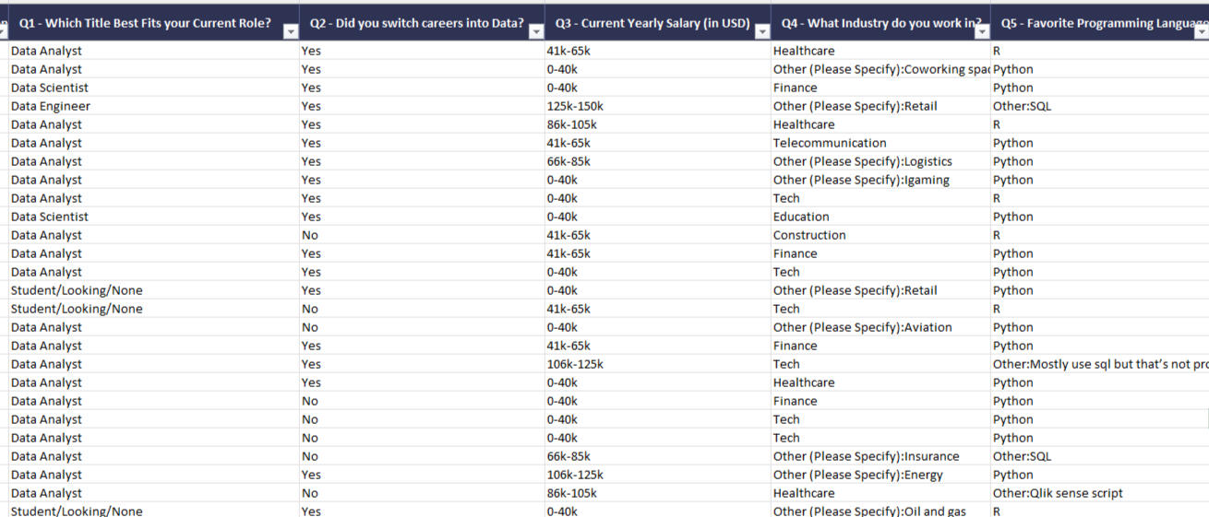The height and width of the screenshot is (517, 1209).
Task: Click the 'Education' industry cell
Action: point(800,217)
